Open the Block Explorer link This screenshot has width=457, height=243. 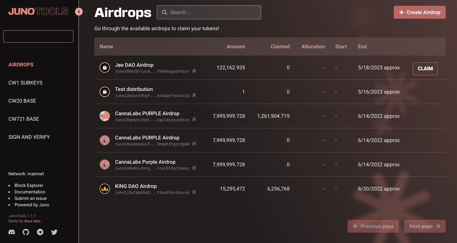[29, 185]
